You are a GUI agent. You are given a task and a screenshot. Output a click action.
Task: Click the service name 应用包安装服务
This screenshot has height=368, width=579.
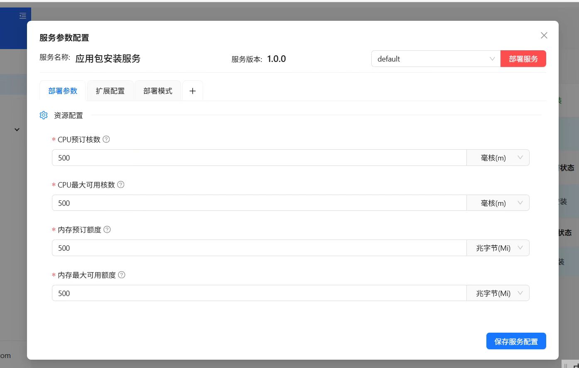(x=108, y=59)
